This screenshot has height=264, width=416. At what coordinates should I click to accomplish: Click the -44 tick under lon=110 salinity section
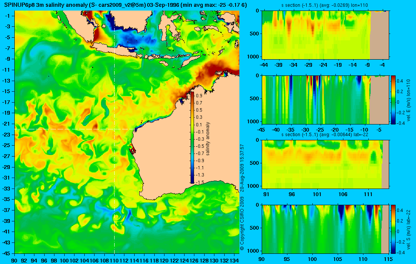pos(264,65)
